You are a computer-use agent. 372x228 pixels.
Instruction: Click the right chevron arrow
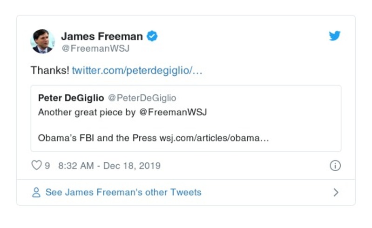tap(336, 192)
